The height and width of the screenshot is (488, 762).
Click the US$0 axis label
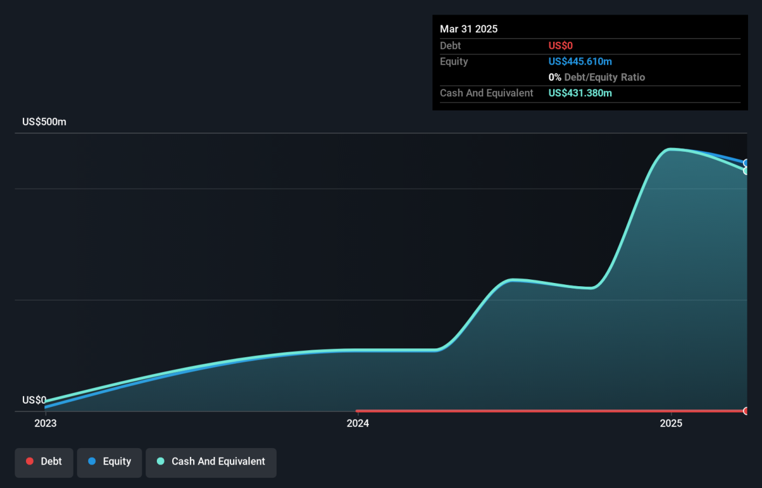point(34,400)
